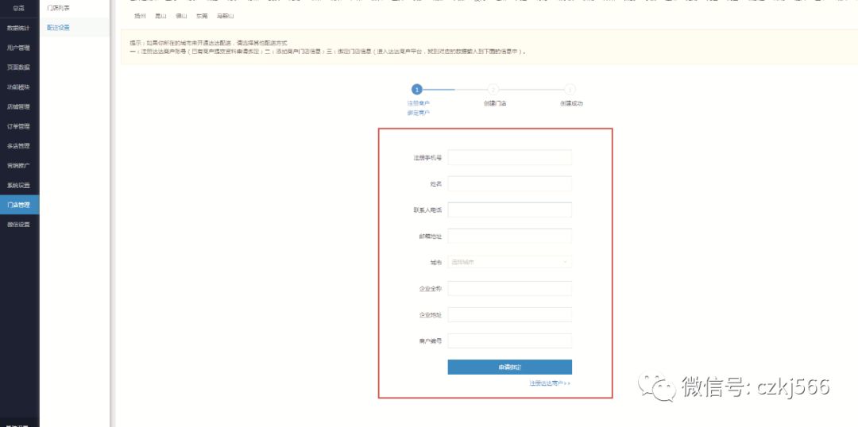The height and width of the screenshot is (427, 858).
Task: Choose city 昆山 from city list
Action: [x=160, y=17]
